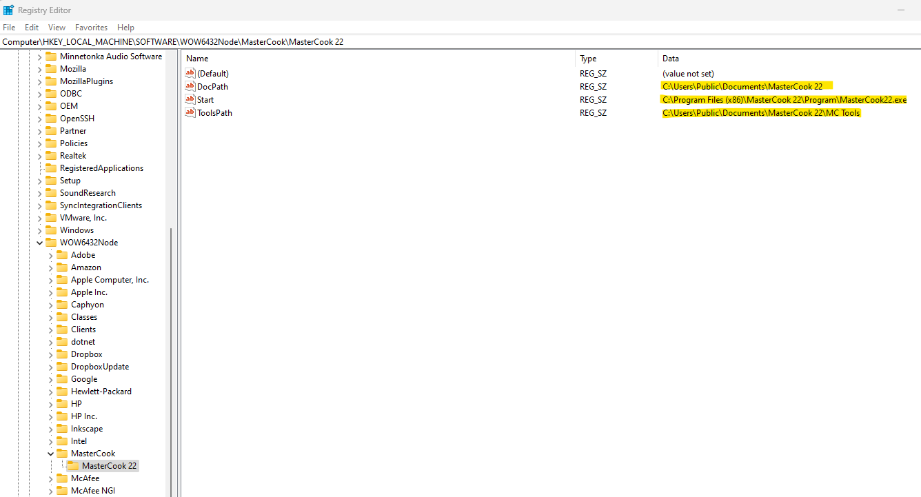Click the Start value string icon
The height and width of the screenshot is (497, 921).
[x=191, y=99]
